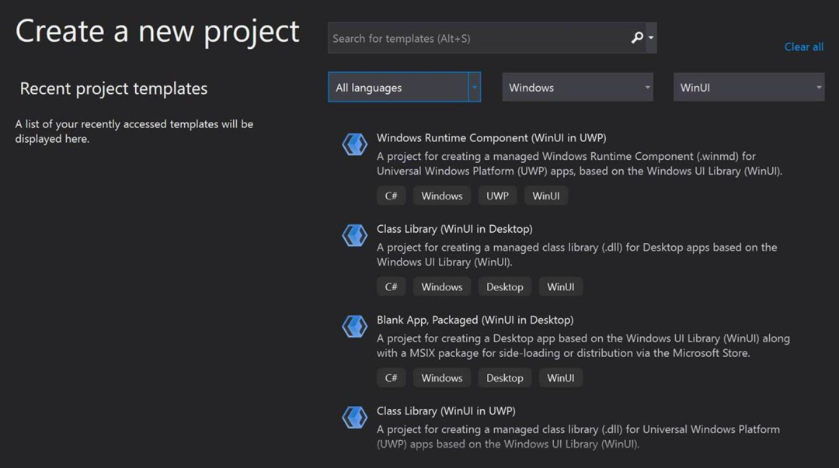Click the Blank App, Packaged template icon

point(355,327)
